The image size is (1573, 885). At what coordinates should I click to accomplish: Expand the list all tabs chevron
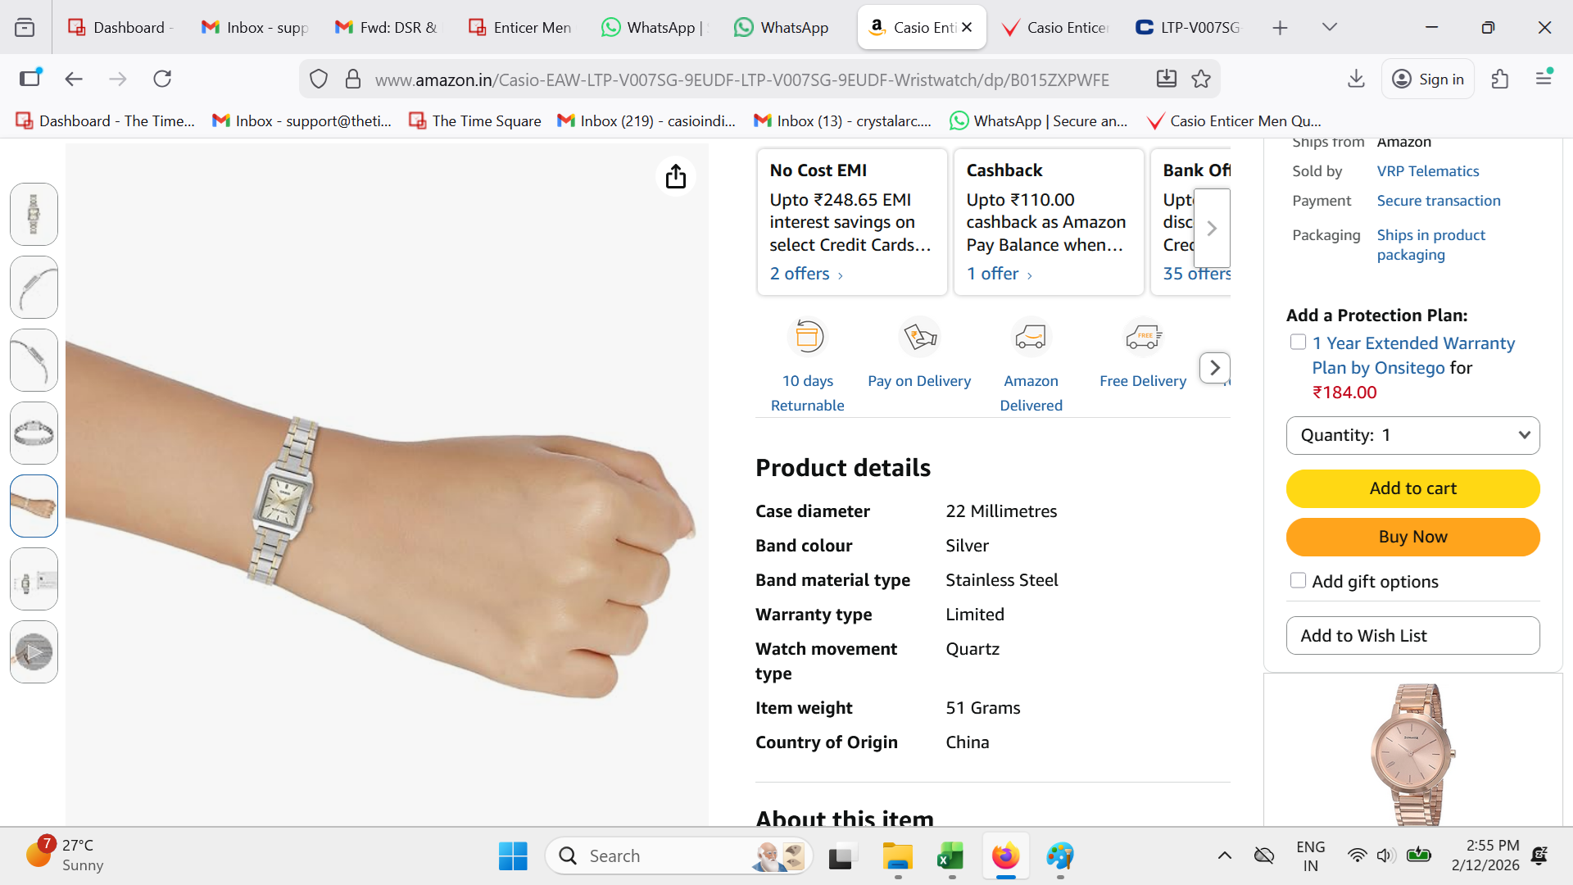tap(1330, 27)
